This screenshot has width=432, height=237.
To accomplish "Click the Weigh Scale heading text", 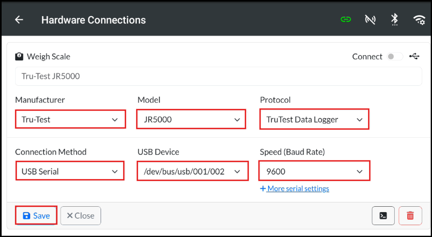I will tap(49, 57).
